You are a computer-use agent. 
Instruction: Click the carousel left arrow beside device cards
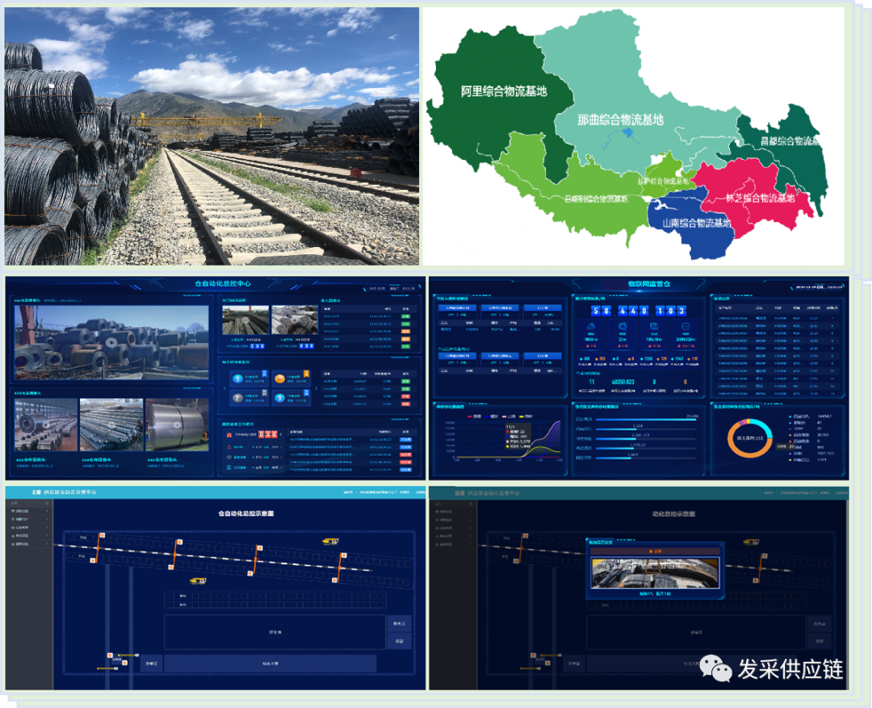coord(224,388)
